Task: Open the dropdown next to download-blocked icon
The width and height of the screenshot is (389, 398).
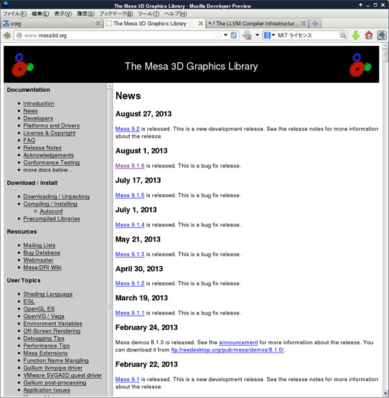Action: tap(257, 35)
